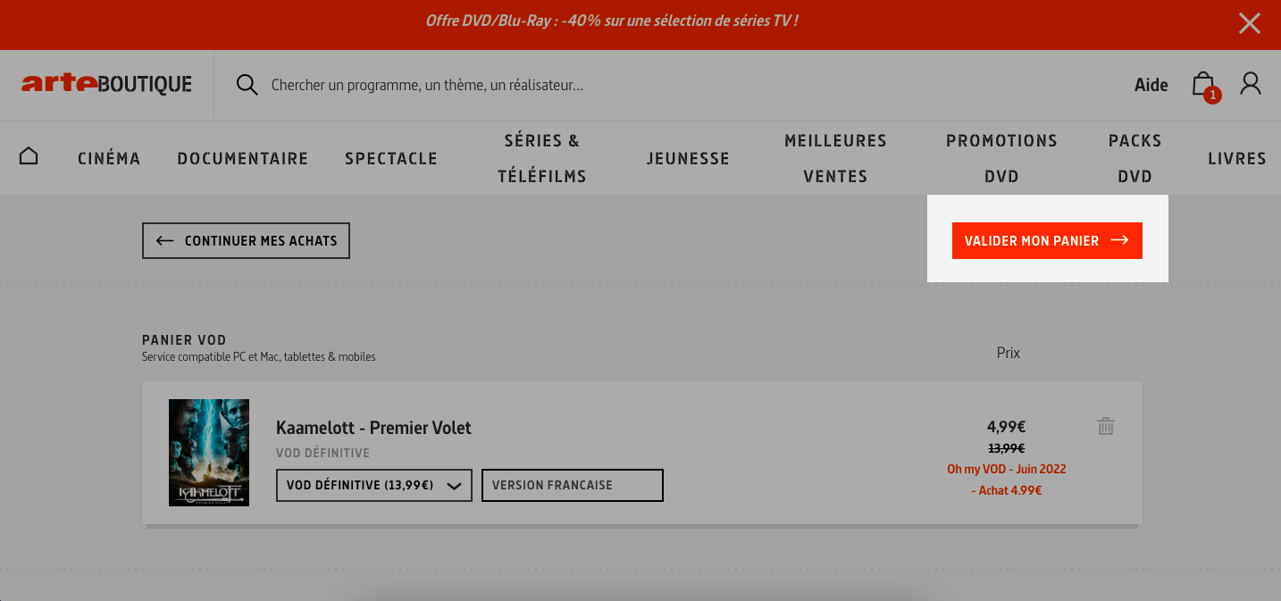Click Valider mon panier button
The image size is (1281, 601).
(1047, 240)
